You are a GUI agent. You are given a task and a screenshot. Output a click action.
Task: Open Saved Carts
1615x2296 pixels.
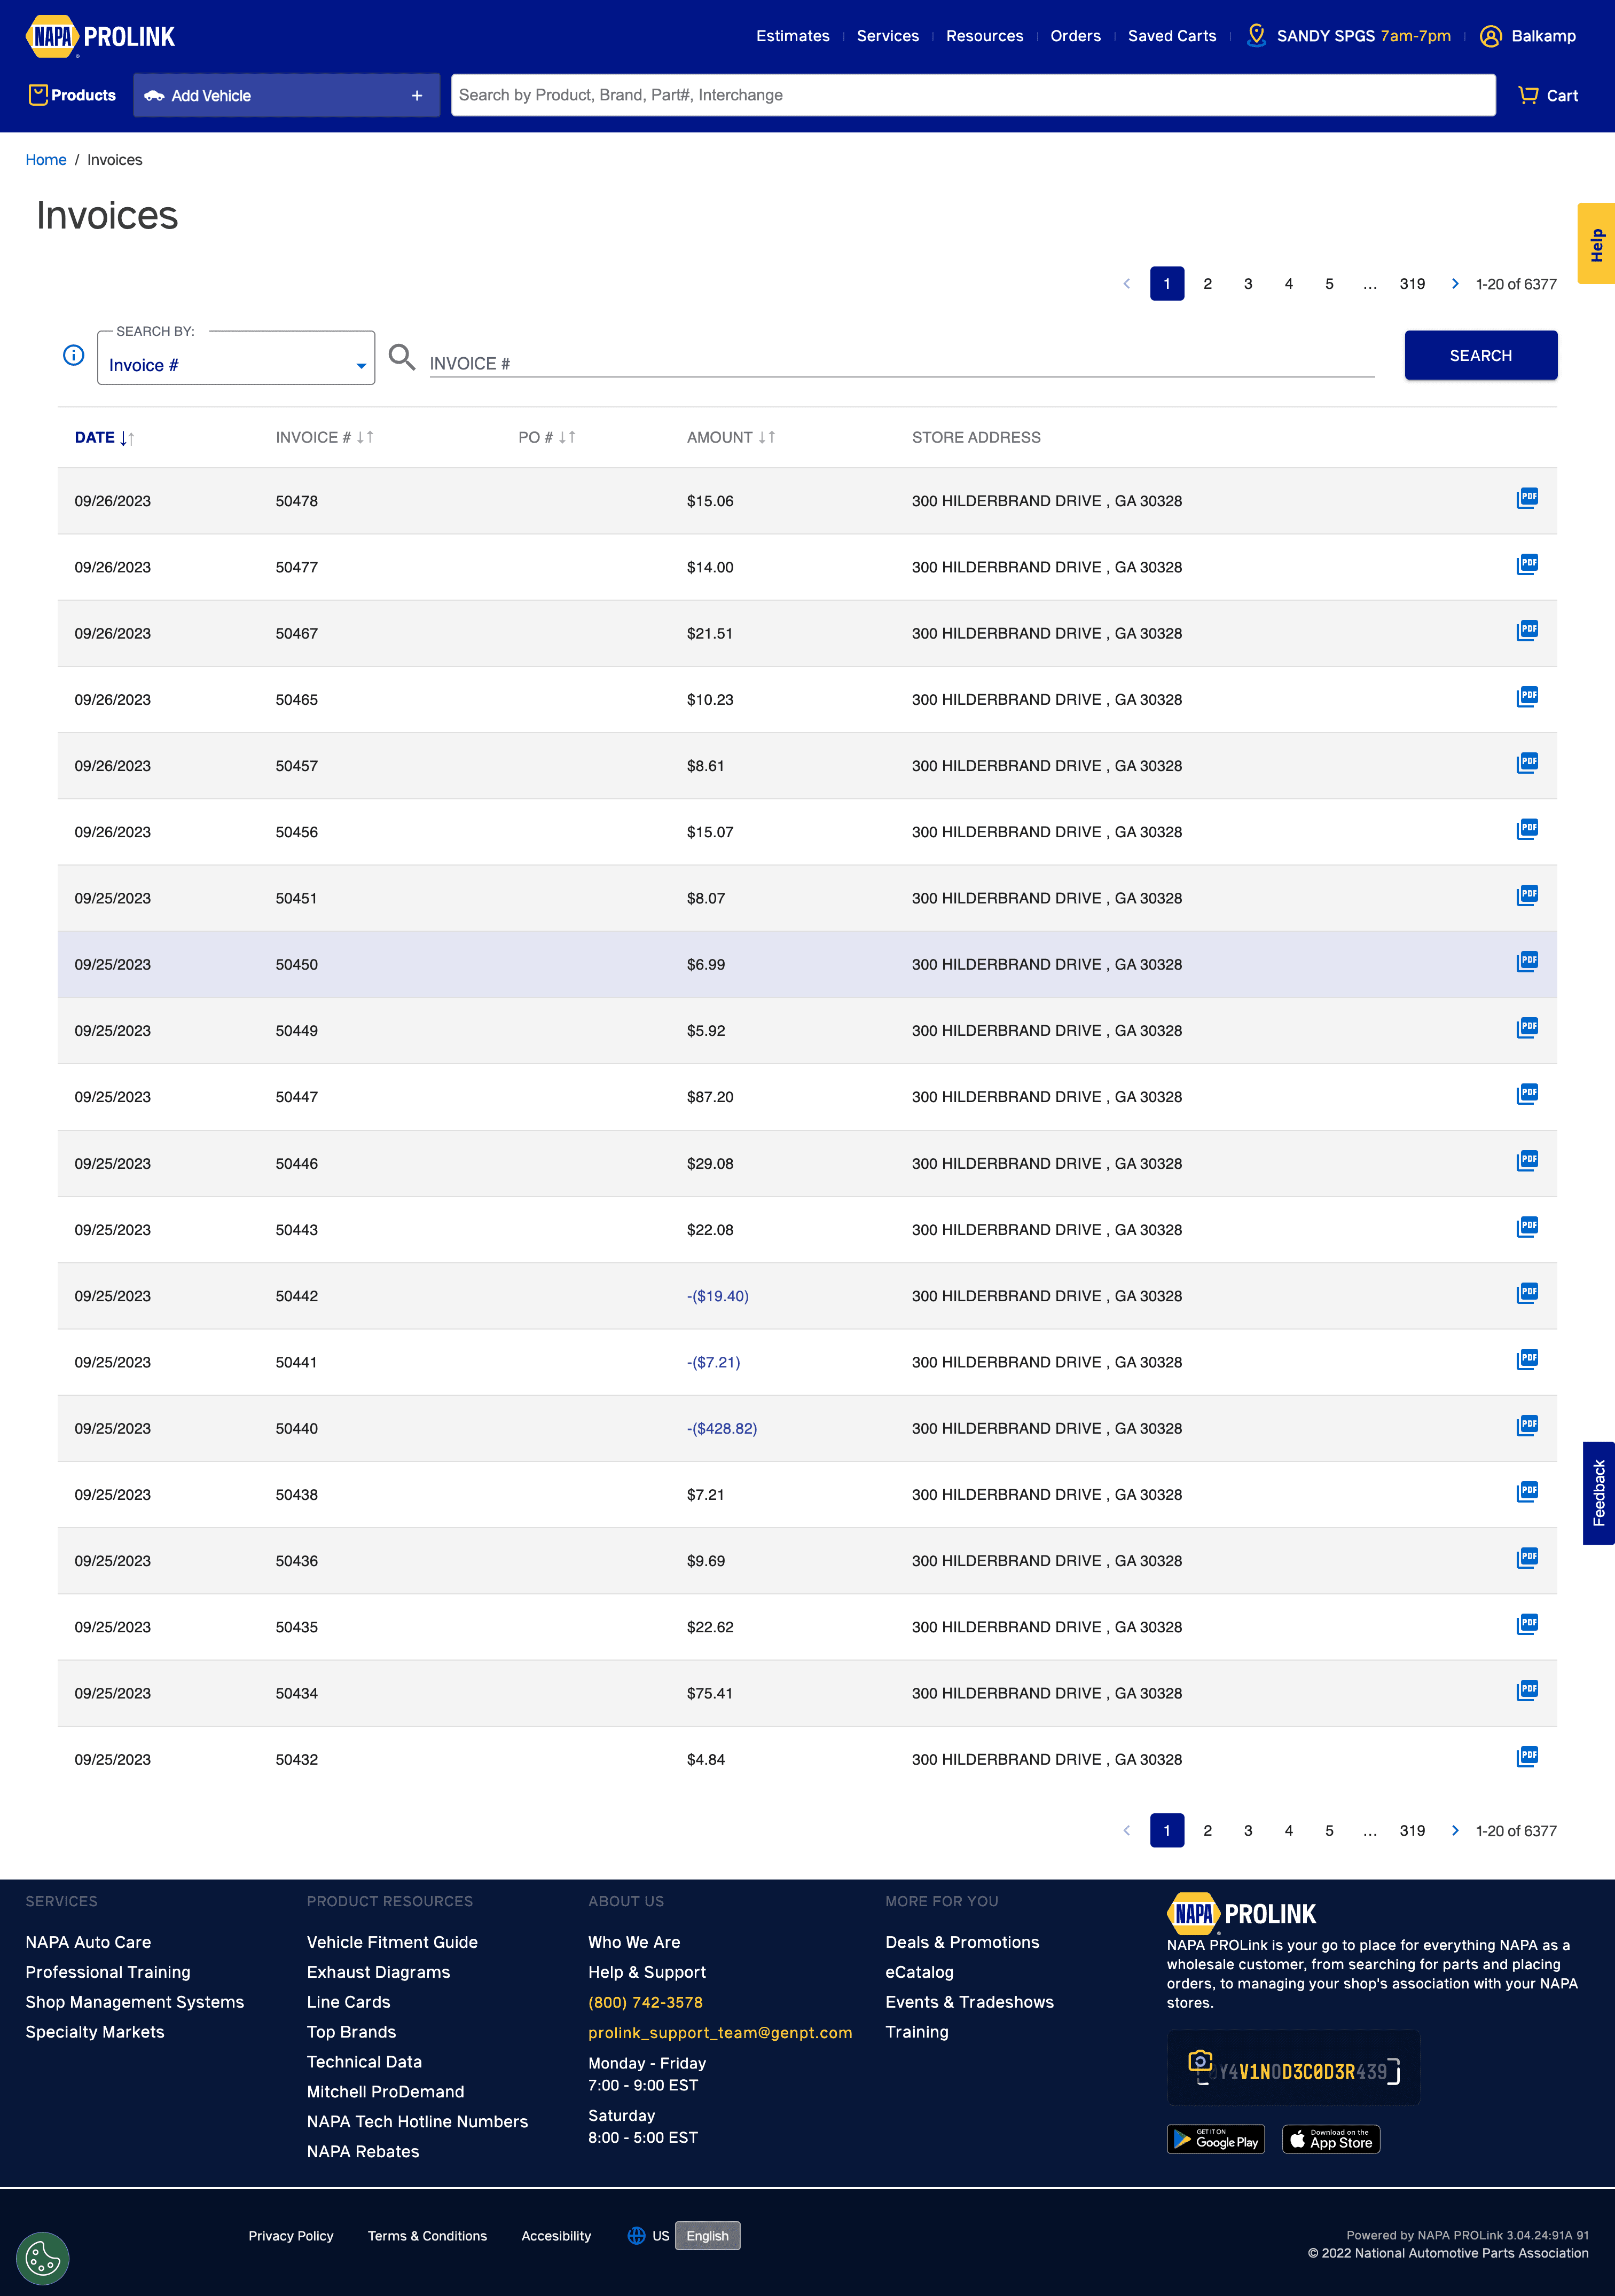pos(1172,36)
